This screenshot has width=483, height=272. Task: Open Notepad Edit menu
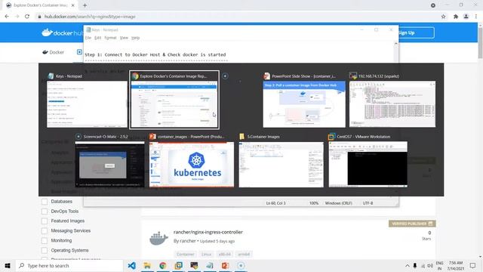[97, 38]
